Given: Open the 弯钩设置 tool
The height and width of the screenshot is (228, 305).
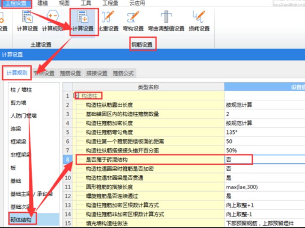Looking at the screenshot, I should [133, 21].
